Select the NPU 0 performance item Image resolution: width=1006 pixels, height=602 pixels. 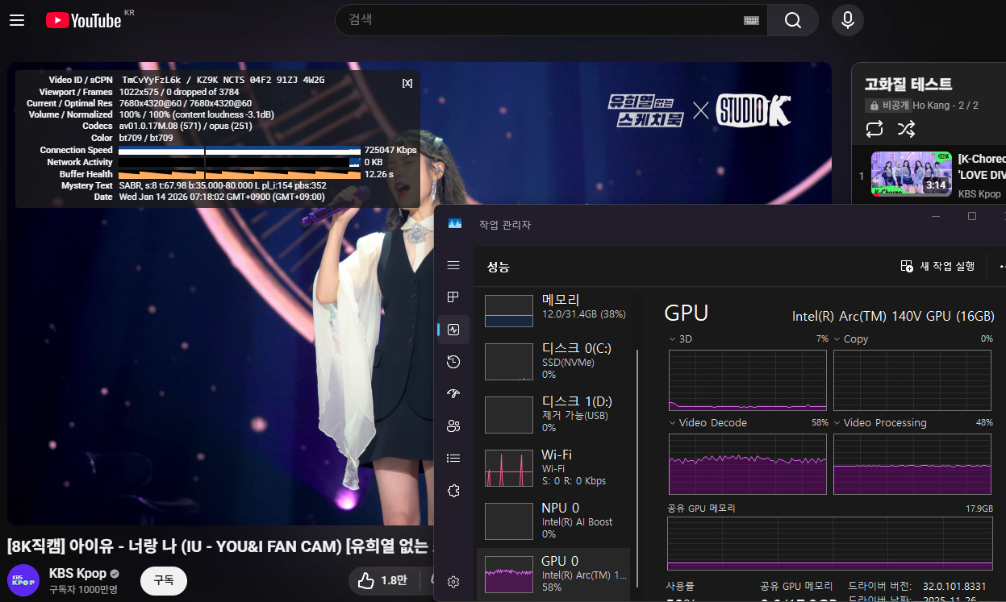coord(557,521)
